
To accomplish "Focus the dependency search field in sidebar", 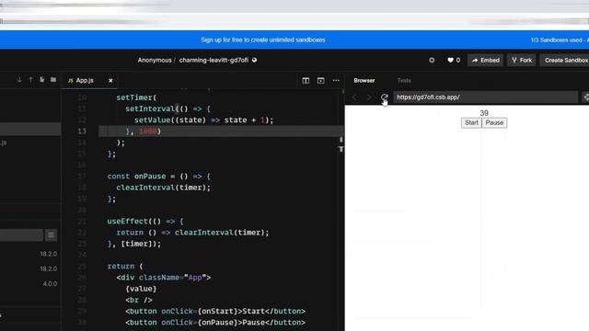I will coord(21,235).
